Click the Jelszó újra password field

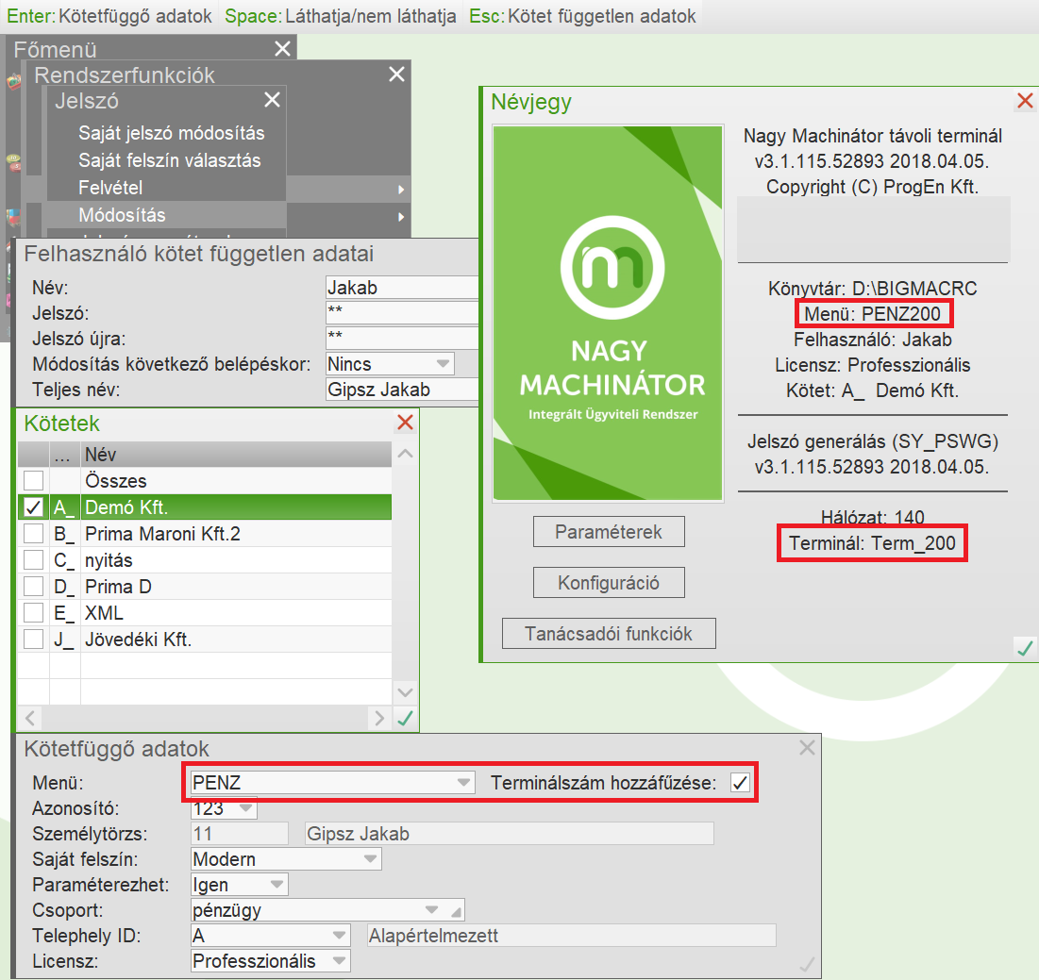tap(402, 338)
